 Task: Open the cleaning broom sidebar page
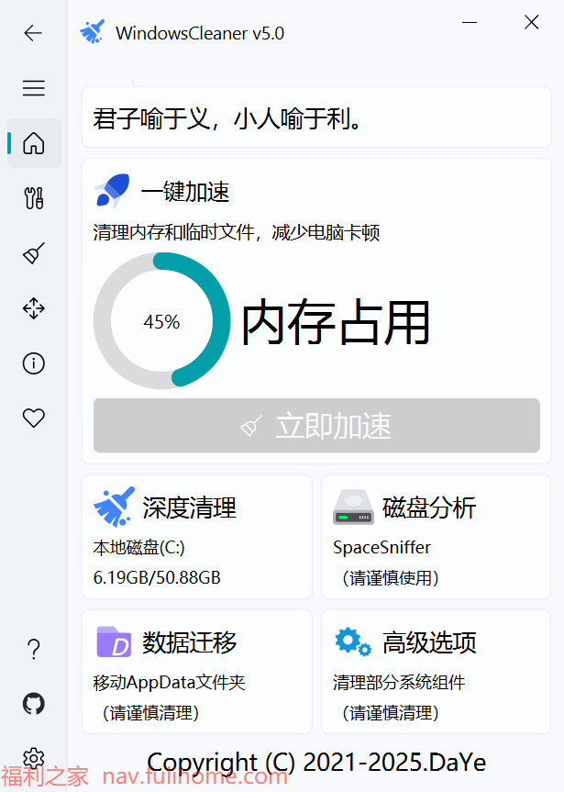pyautogui.click(x=34, y=253)
